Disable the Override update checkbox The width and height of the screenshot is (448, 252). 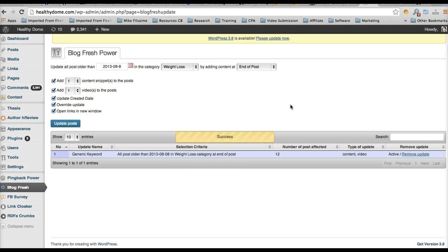[54, 105]
